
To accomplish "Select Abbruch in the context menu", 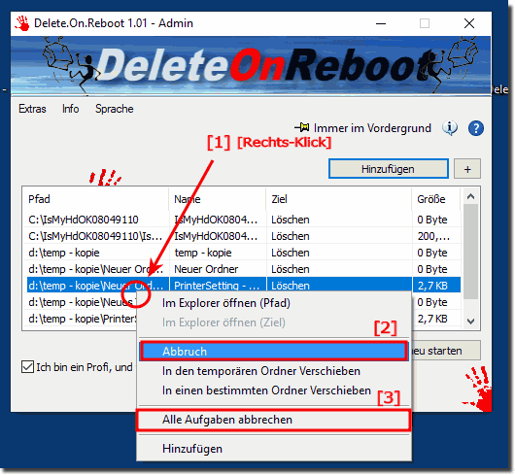I will click(x=274, y=352).
